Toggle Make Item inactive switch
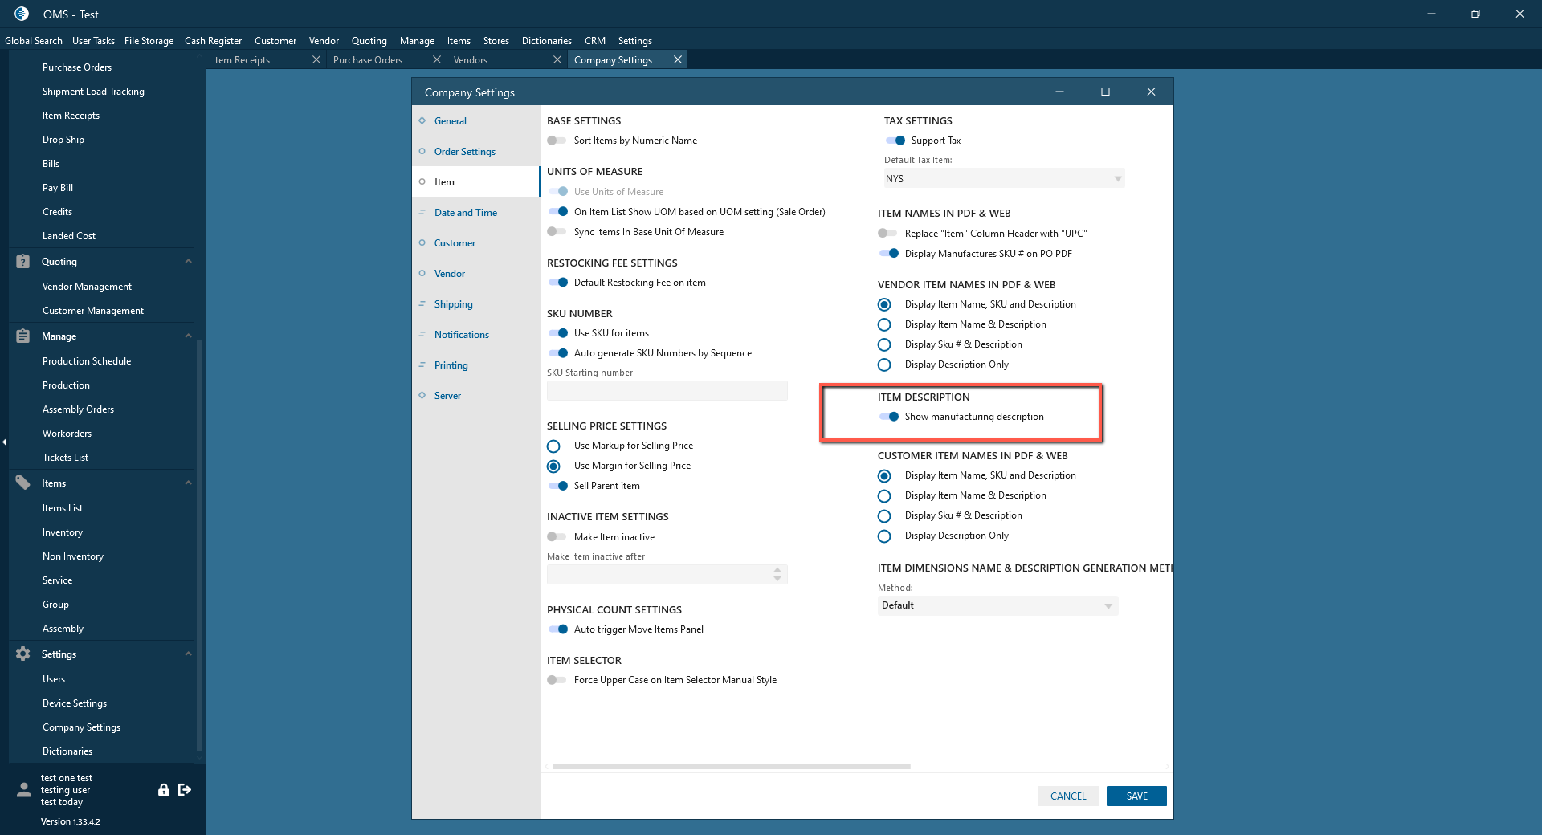The image size is (1542, 835). click(x=557, y=537)
